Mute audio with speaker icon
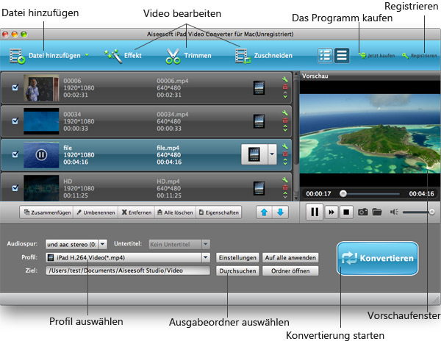 [x=394, y=212]
